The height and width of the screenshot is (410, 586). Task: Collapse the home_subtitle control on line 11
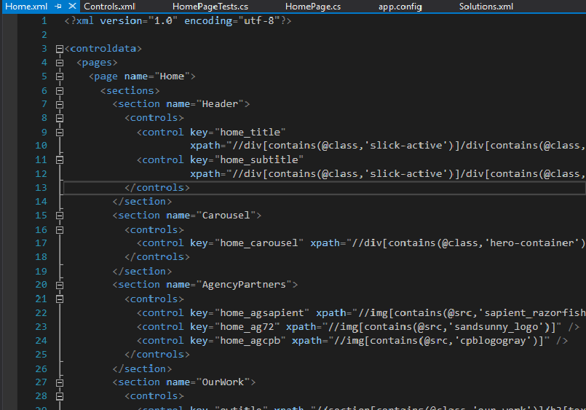(x=59, y=160)
